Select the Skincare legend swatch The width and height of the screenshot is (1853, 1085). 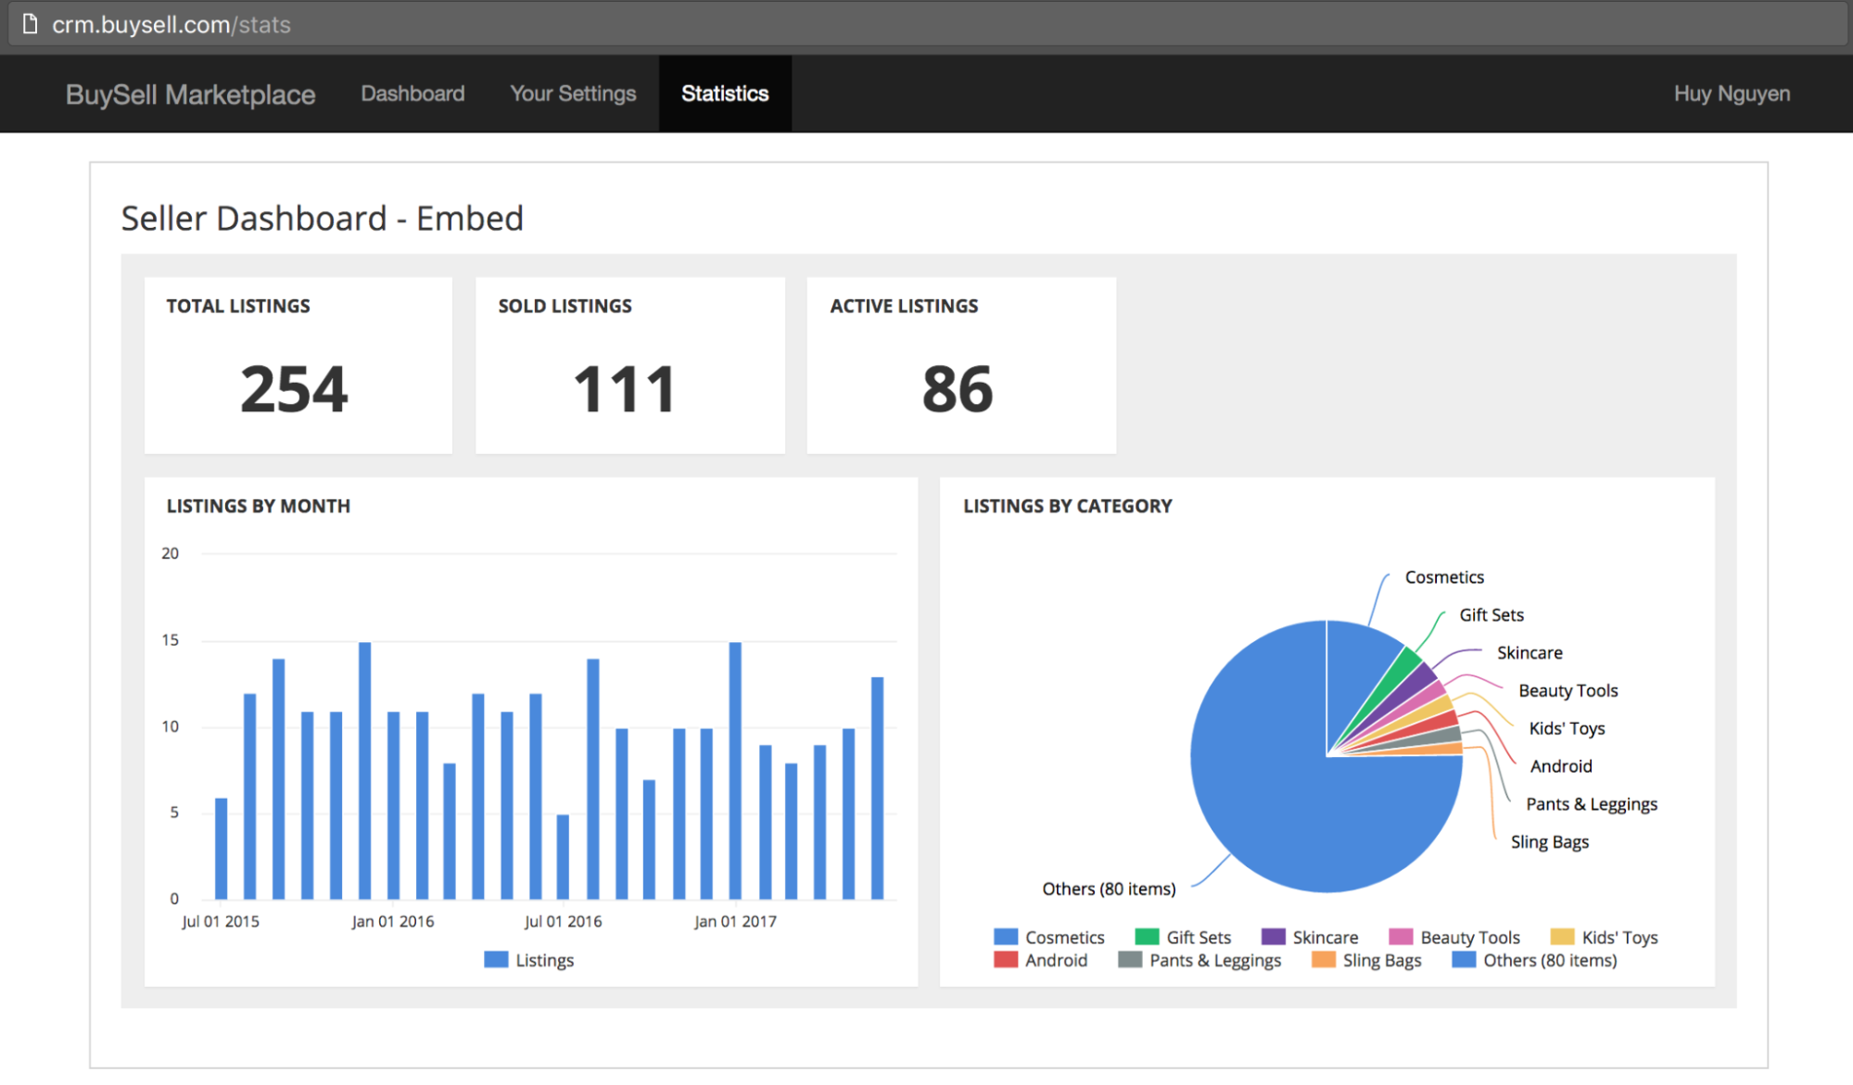click(1274, 937)
